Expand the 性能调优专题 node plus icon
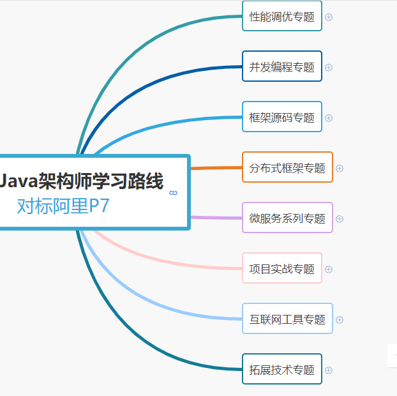Screen dimensions: 397x396 pos(329,17)
